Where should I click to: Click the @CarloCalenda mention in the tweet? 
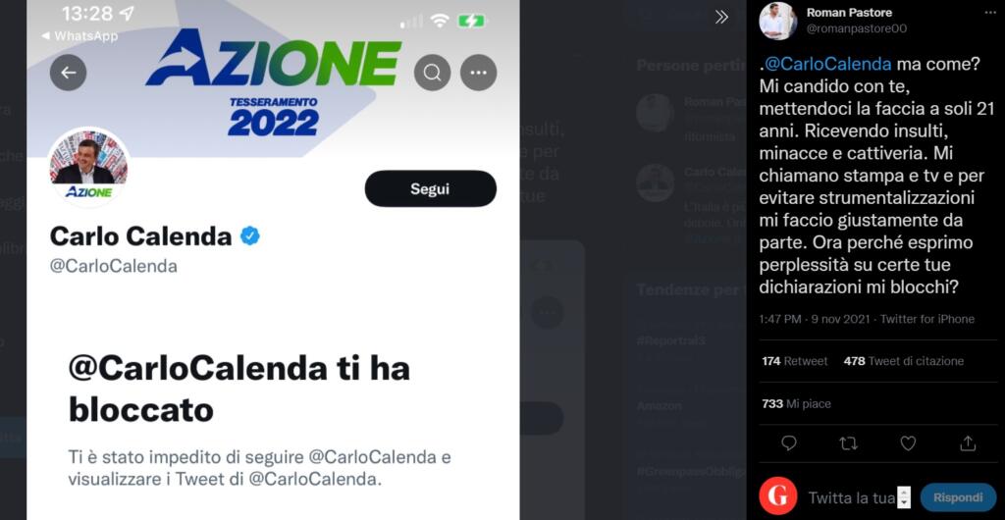click(828, 64)
